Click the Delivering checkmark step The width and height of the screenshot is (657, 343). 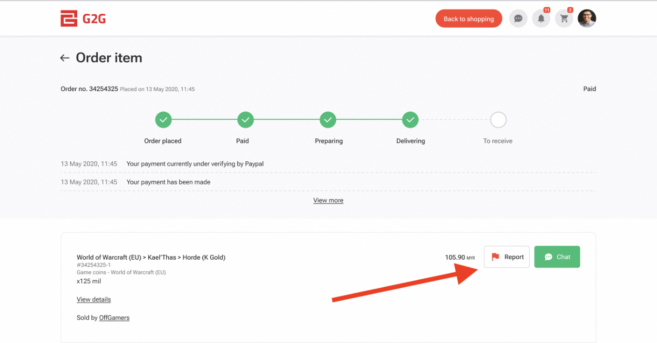[x=410, y=120]
